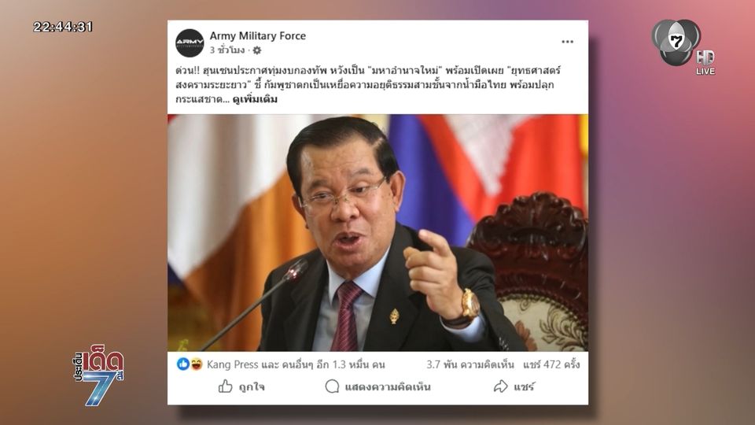Toggle the 'ถูกใจ' like button label

pos(252,387)
